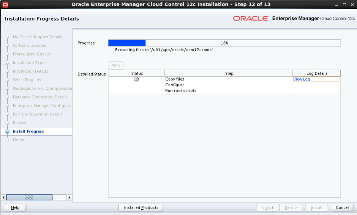The image size is (357, 215).
Task: Click the Retry button
Action: point(115,65)
